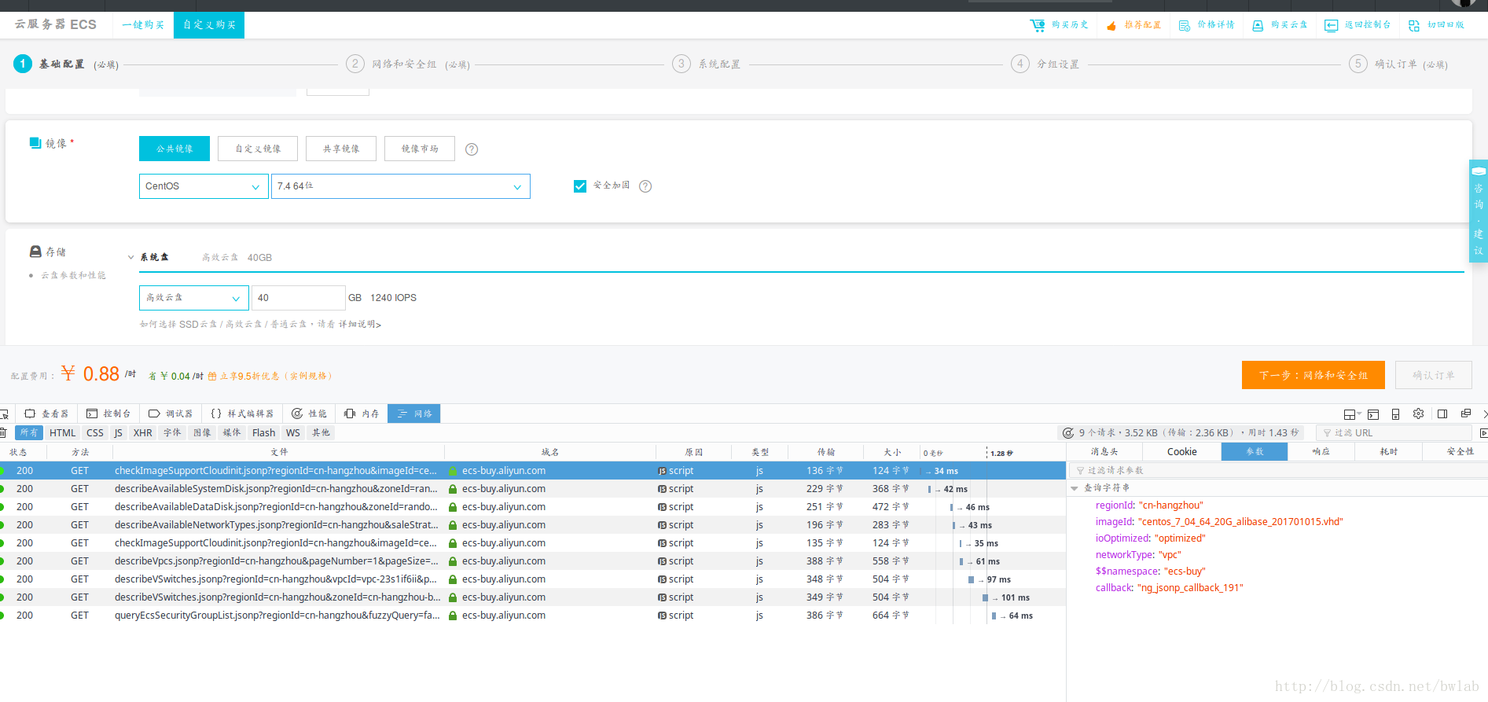Toggle the XHR request filter

point(143,433)
